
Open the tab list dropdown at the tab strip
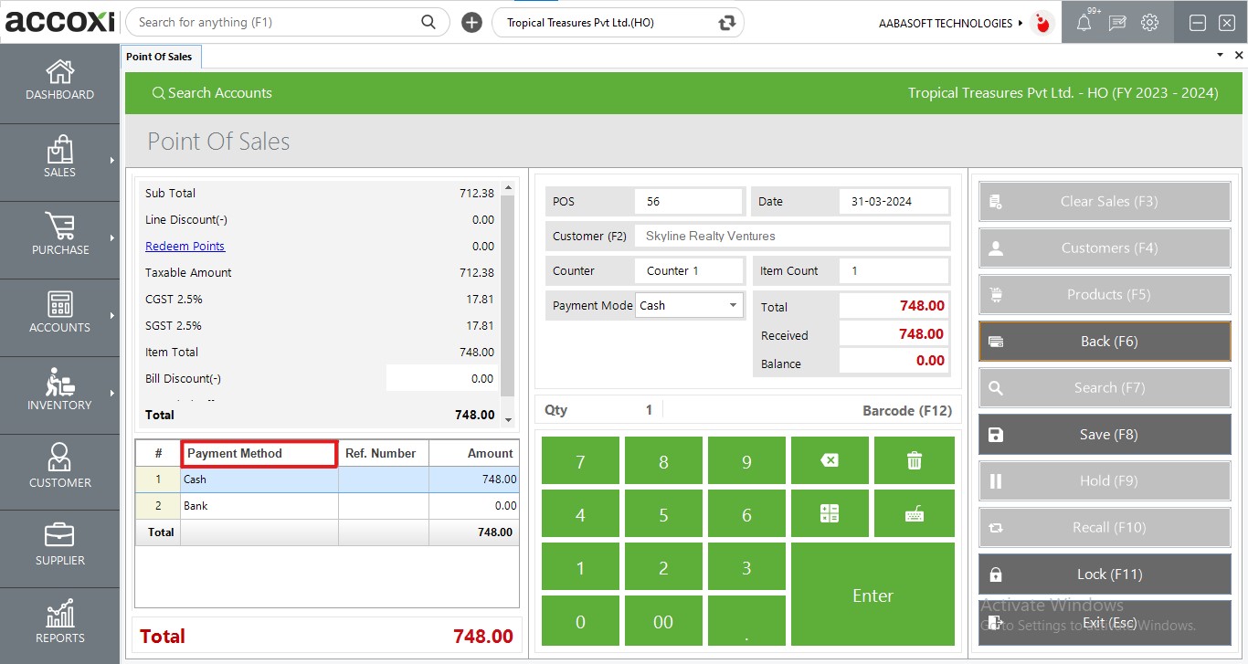pos(1219,55)
